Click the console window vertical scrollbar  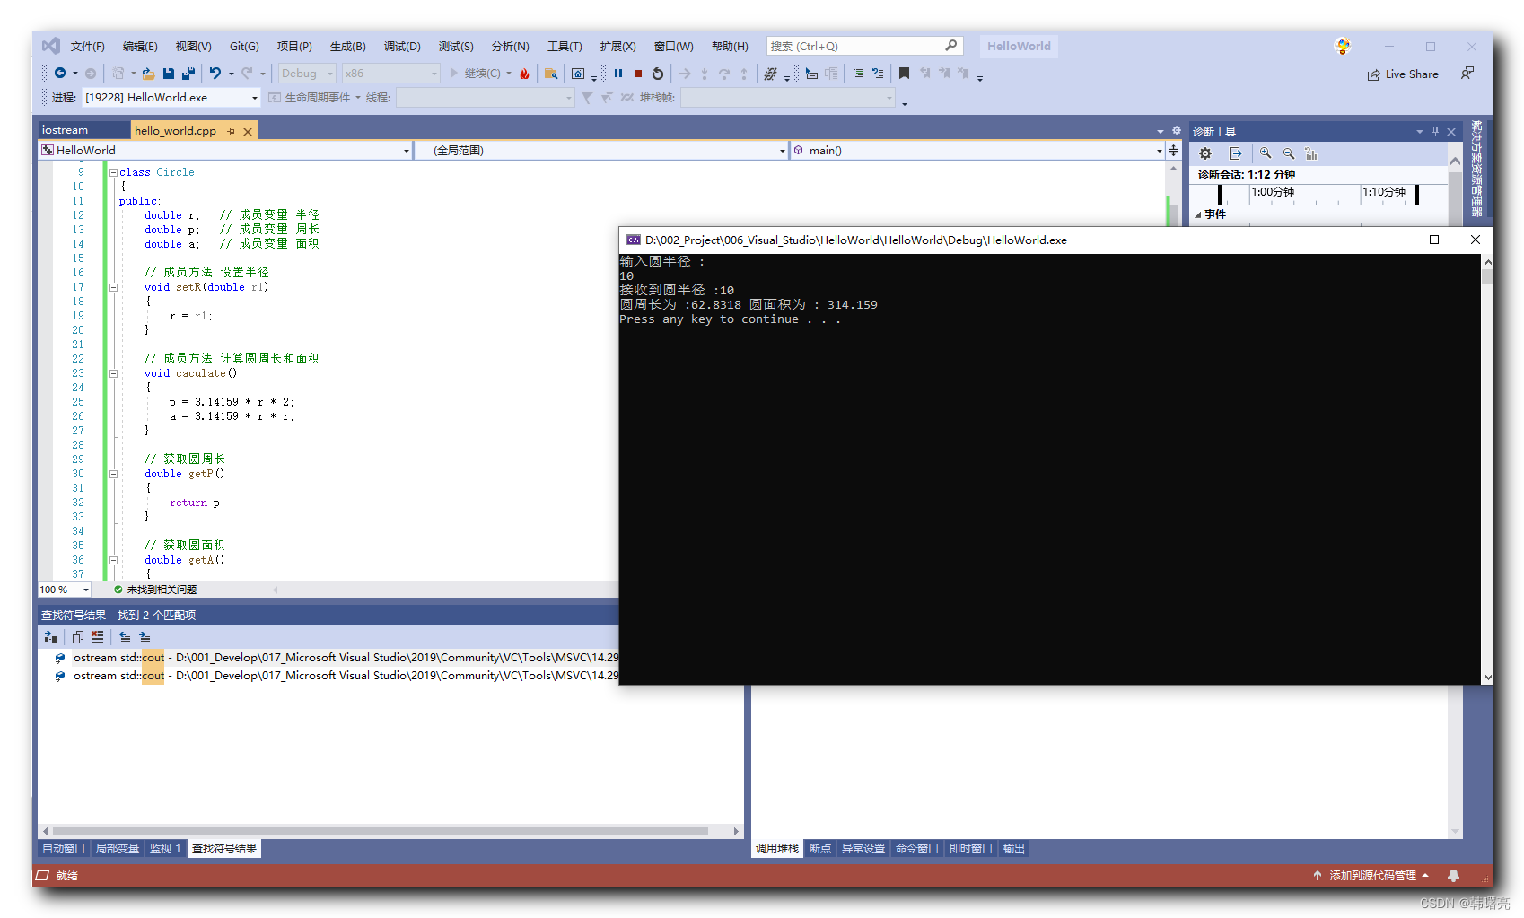pyautogui.click(x=1487, y=469)
